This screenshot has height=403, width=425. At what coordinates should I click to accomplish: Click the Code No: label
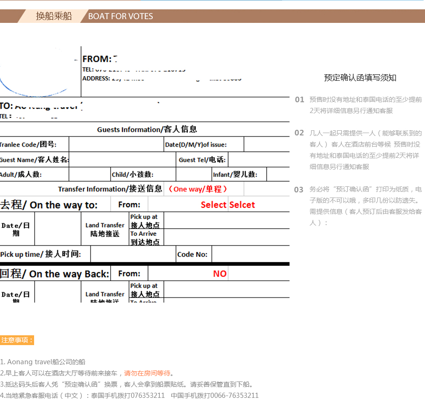click(x=192, y=254)
